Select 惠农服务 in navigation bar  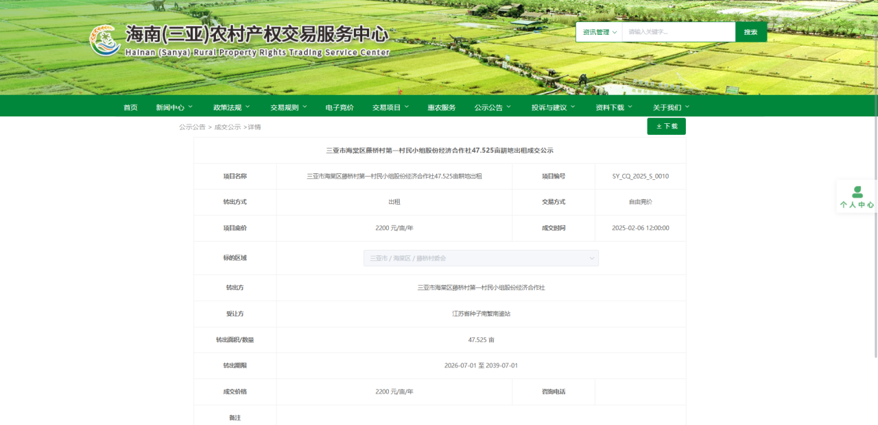[441, 107]
